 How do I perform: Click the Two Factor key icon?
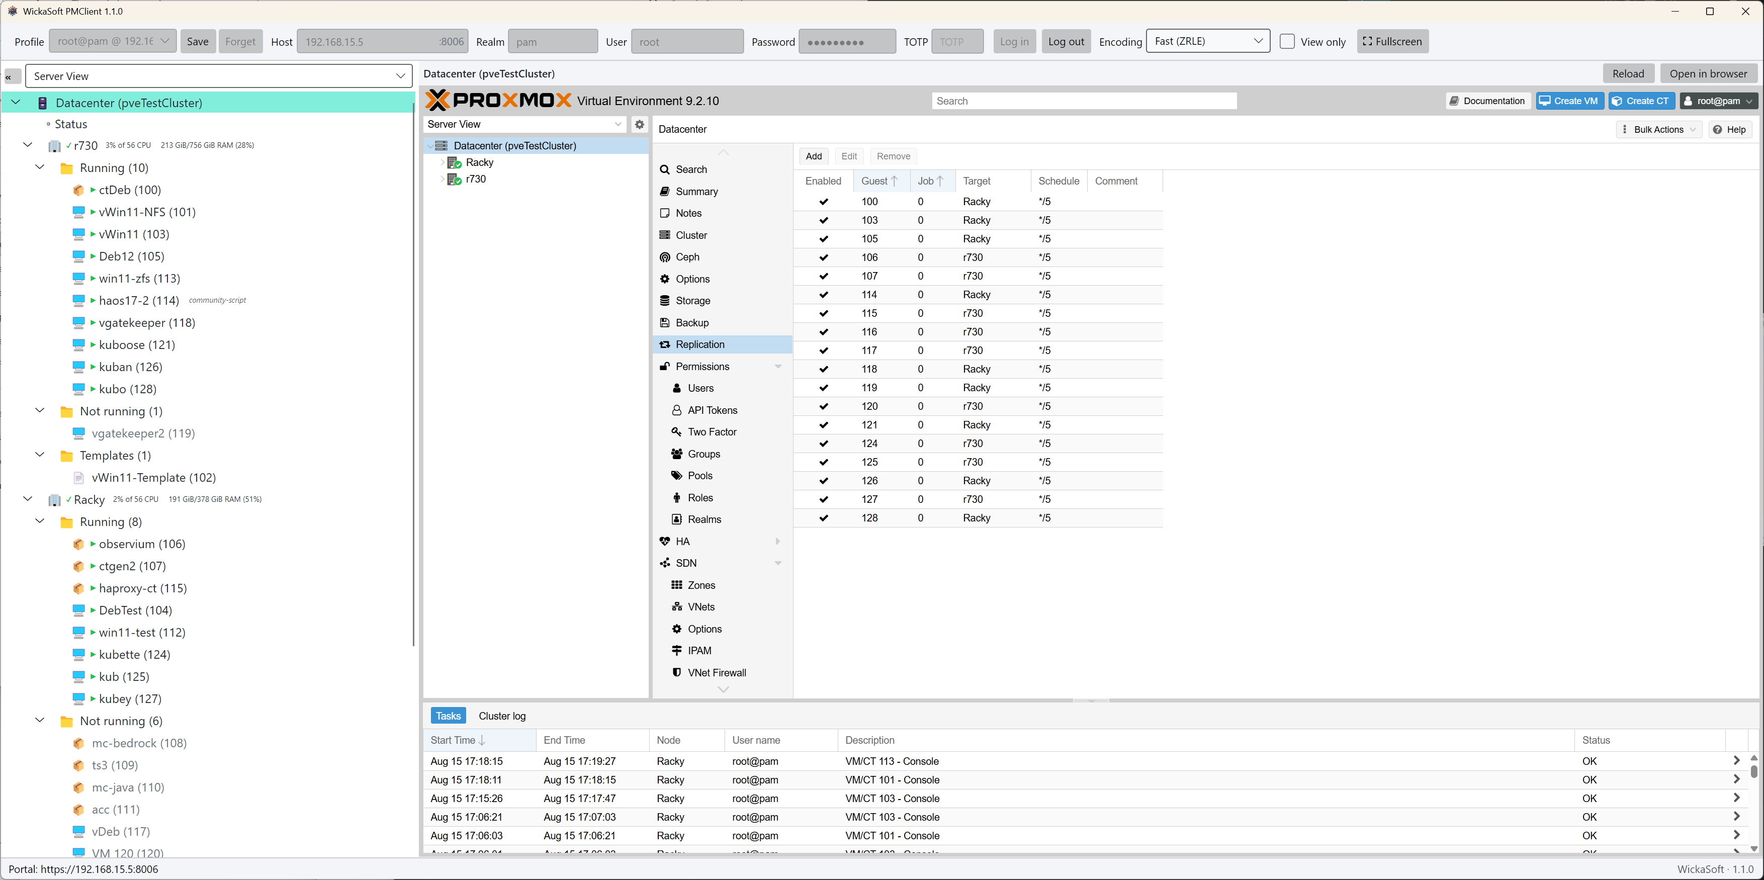point(676,432)
